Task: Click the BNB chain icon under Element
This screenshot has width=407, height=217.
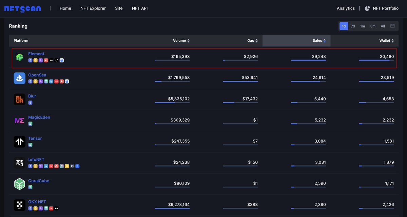Action: (x=35, y=60)
